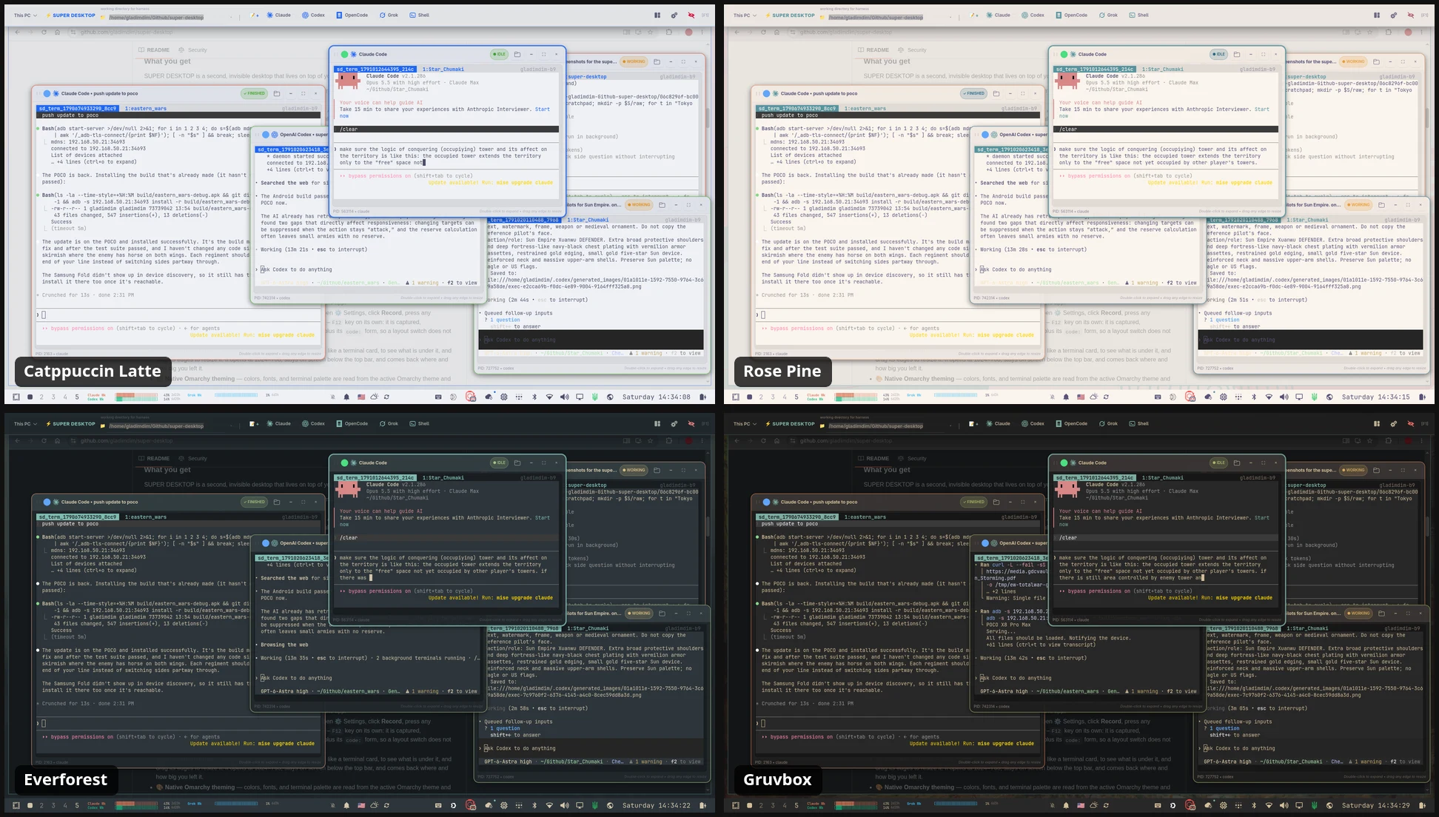
Task: Click folder icon in Rose Pine 'push update to poco' window
Action: pyautogui.click(x=996, y=93)
